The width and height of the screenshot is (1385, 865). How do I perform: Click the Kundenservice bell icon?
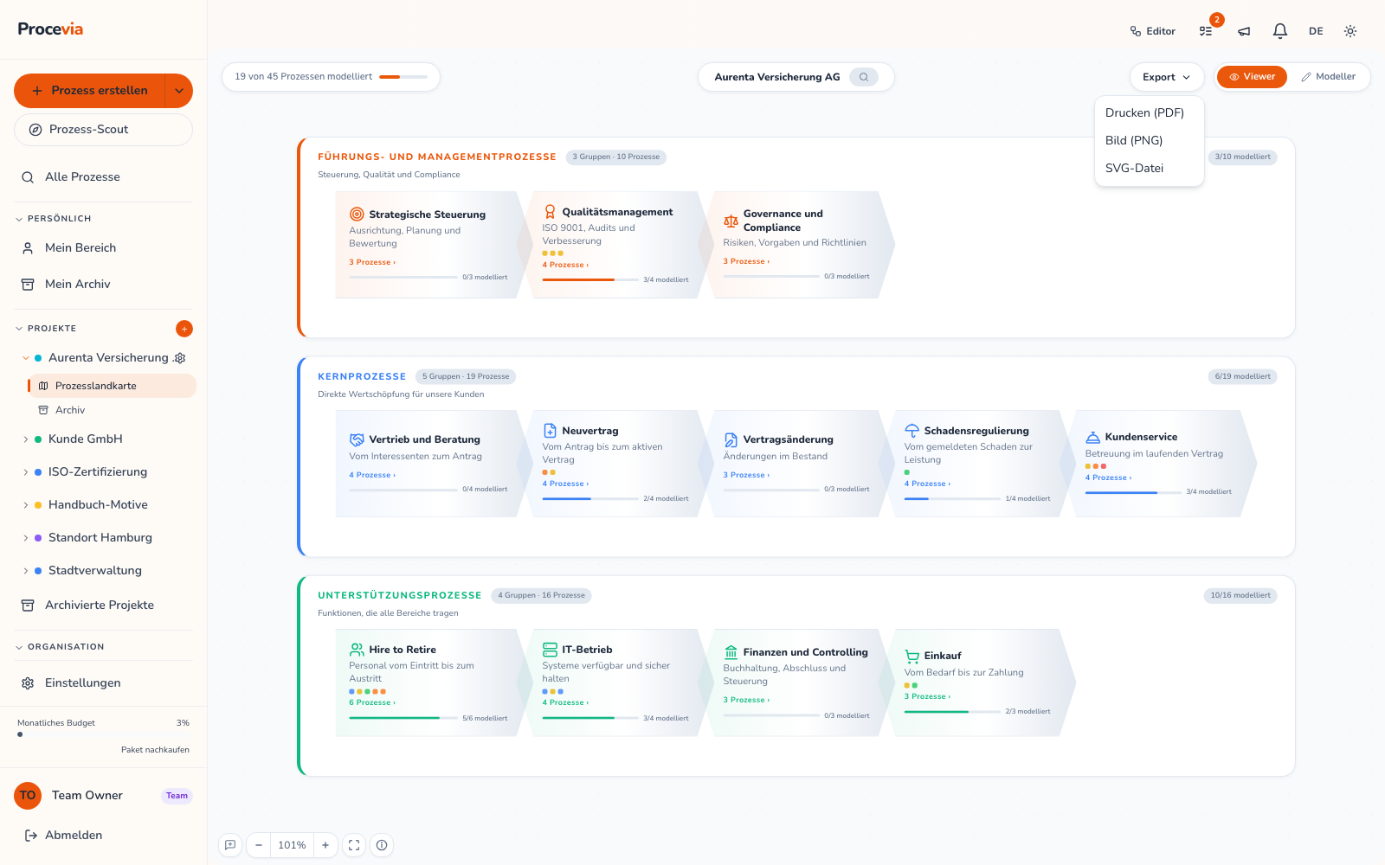click(x=1092, y=437)
